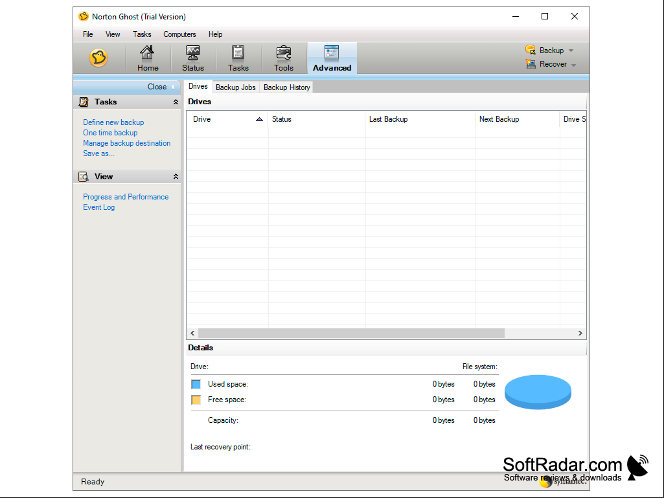Click the Tasks panel notepad icon
This screenshot has height=498, width=664.
(x=84, y=102)
